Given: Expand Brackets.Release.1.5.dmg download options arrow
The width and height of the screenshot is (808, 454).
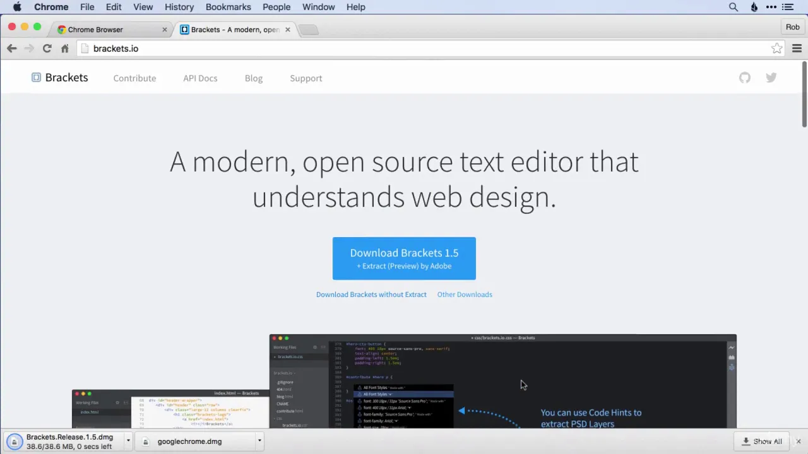Looking at the screenshot, I should 128,441.
